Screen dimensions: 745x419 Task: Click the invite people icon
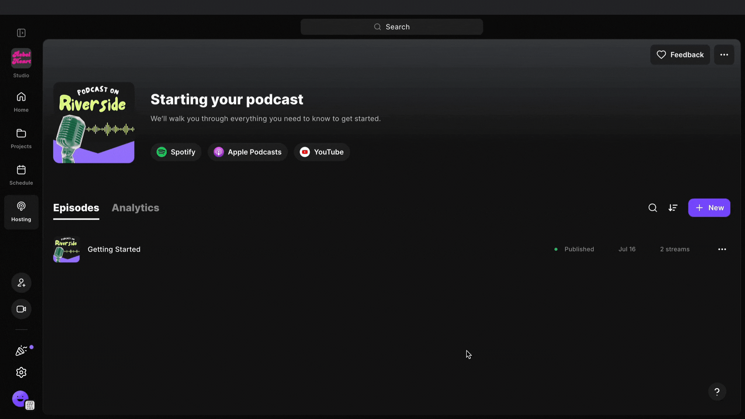[21, 283]
